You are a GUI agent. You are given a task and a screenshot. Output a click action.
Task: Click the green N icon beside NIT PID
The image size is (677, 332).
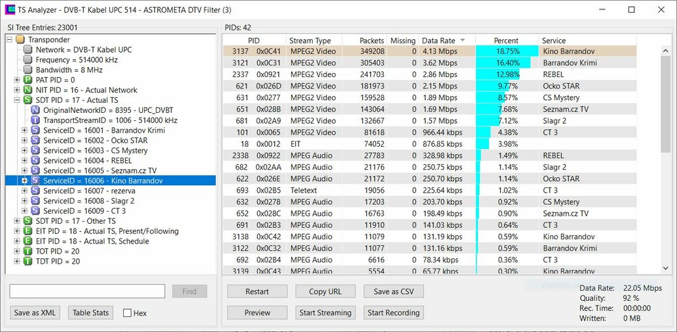[28, 90]
